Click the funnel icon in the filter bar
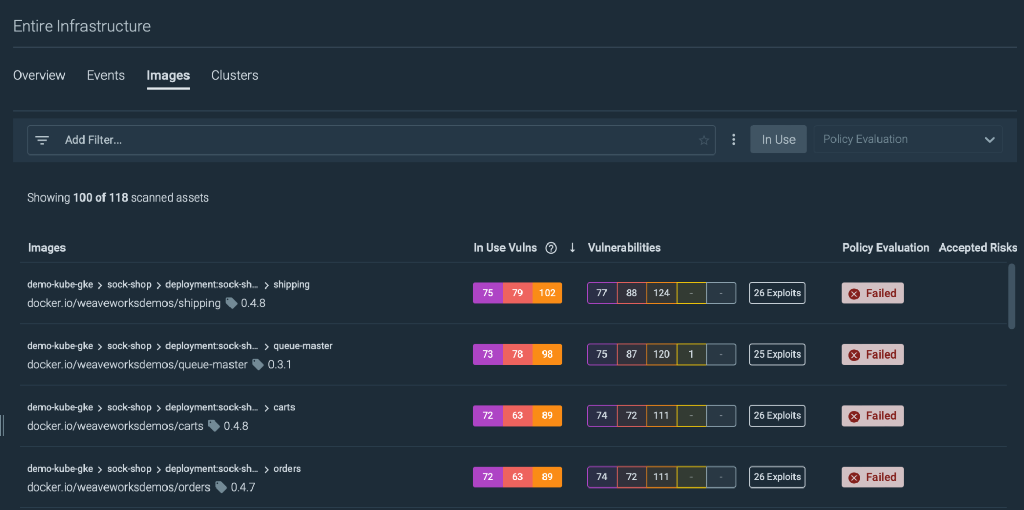 pyautogui.click(x=42, y=140)
